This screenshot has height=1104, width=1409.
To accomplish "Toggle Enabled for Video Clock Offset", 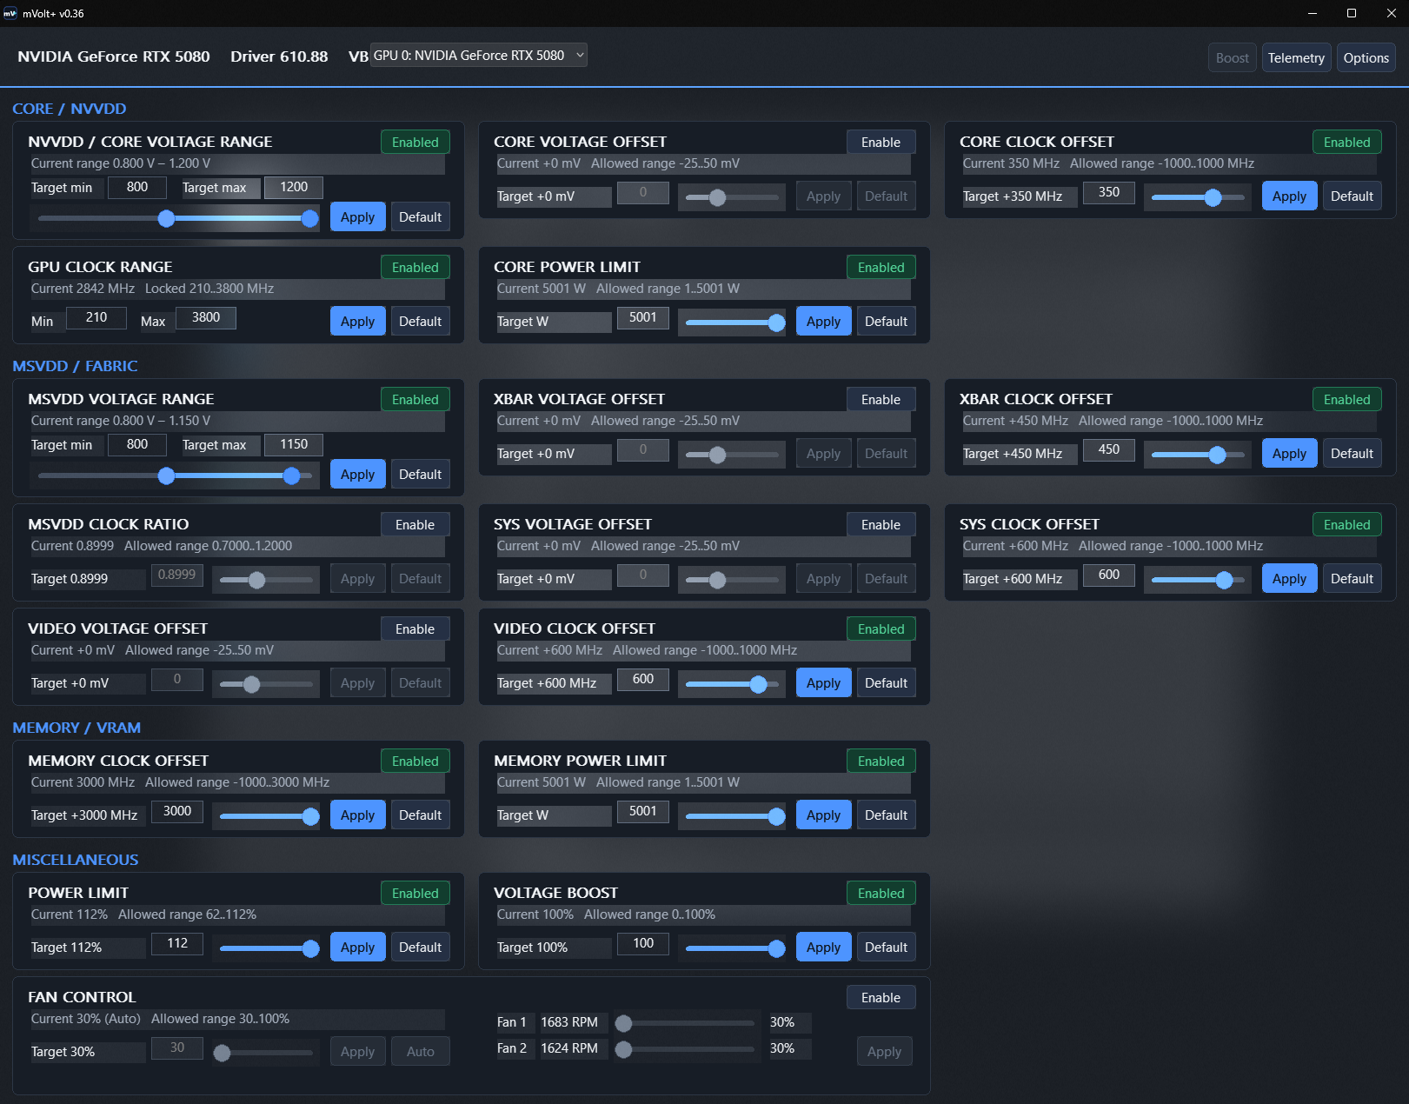I will pyautogui.click(x=881, y=629).
